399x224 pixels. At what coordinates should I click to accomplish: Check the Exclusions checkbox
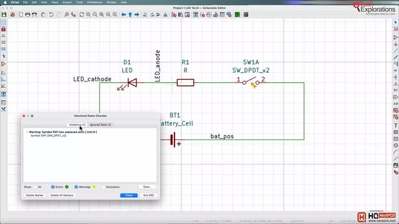103,187
